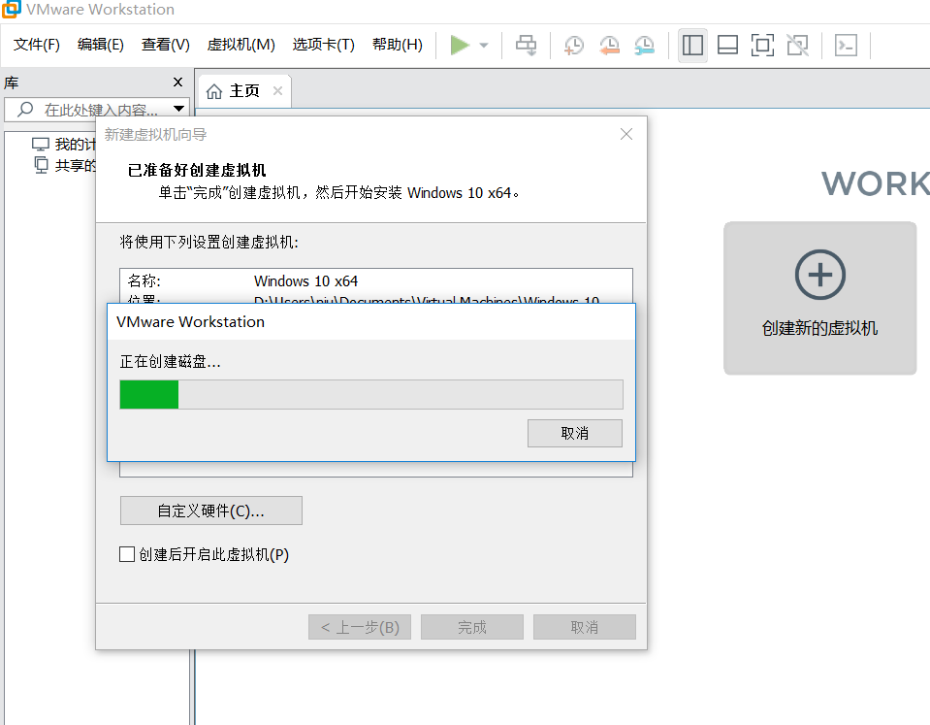
Task: Click the Take Snapshot clock icon
Action: coord(573,45)
